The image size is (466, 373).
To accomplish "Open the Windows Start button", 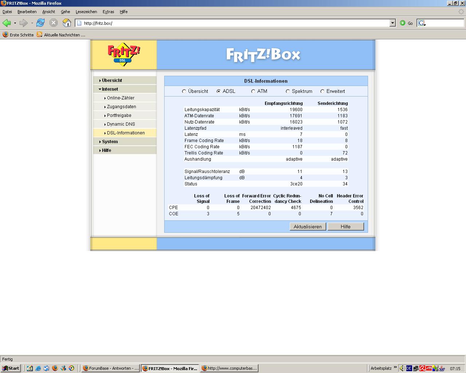I will click(10, 368).
